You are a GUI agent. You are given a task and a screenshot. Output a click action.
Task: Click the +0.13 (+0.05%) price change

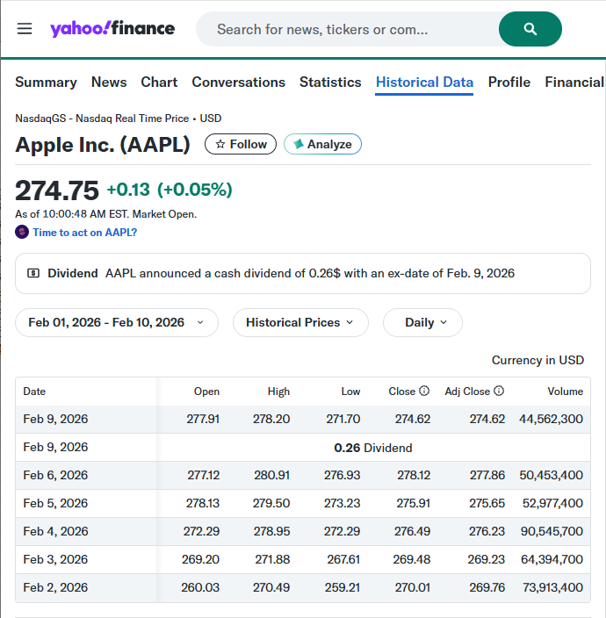pos(170,190)
